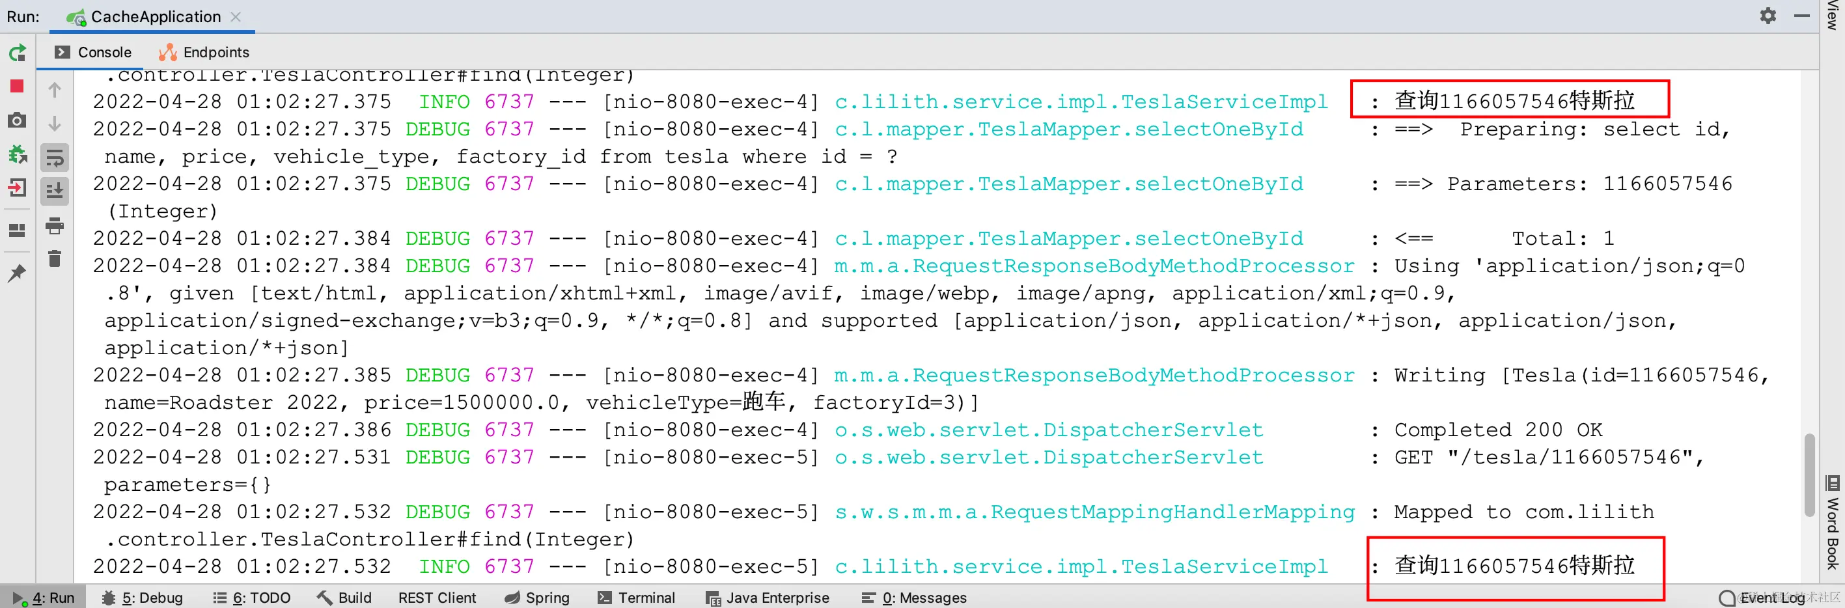Image resolution: width=1845 pixels, height=608 pixels.
Task: Stop the running application with the red square
Action: point(17,87)
